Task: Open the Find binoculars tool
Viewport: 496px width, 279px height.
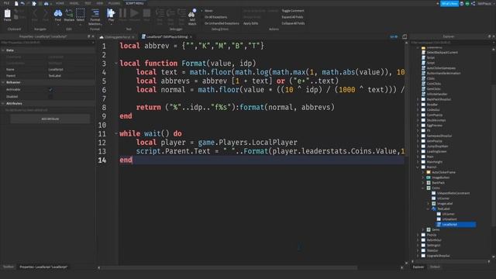Action: click(58, 13)
